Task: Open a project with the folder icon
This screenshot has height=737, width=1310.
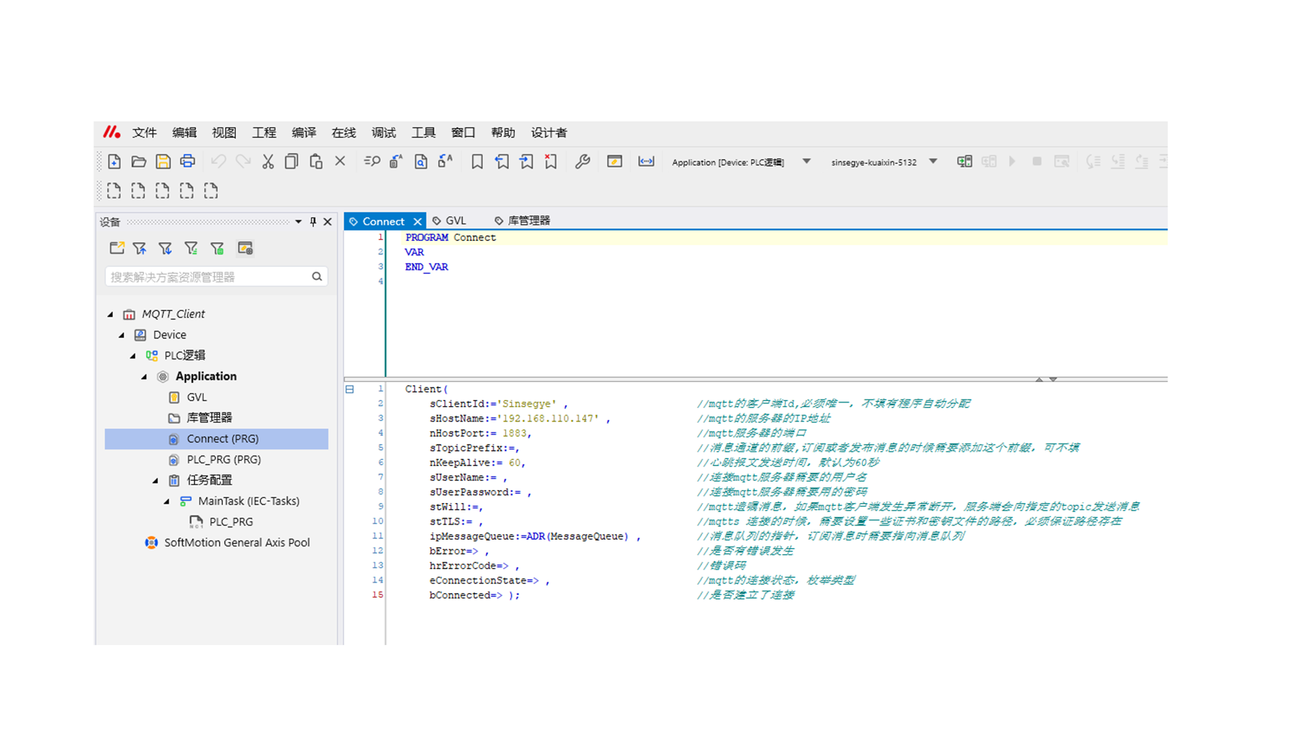Action: click(x=139, y=162)
